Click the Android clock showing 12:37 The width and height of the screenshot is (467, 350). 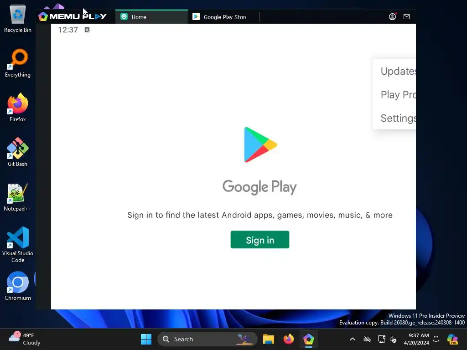[x=68, y=30]
